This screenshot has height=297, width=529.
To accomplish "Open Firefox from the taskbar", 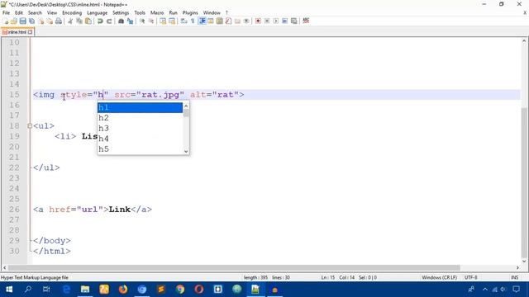I will click(x=123, y=290).
